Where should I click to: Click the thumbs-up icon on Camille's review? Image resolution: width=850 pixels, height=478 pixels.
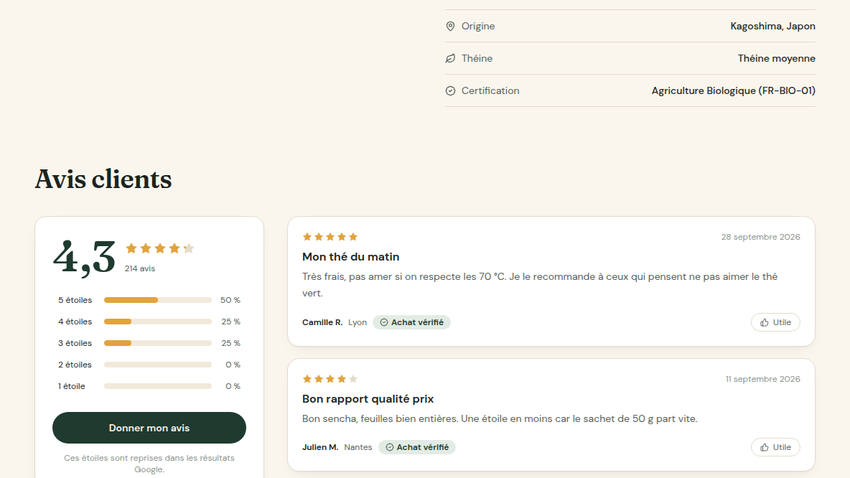pos(765,322)
